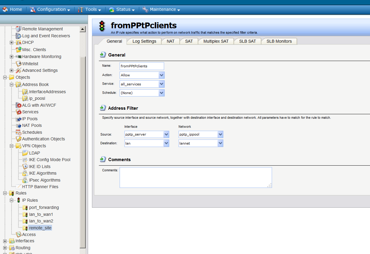Click the InterfaceAddresses folder icon
This screenshot has width=370, height=254.
pyautogui.click(x=25, y=92)
